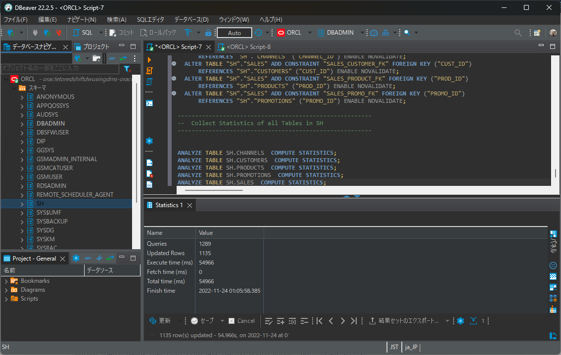Click the gray global search magnifier
The width and height of the screenshot is (561, 355).
517,33
